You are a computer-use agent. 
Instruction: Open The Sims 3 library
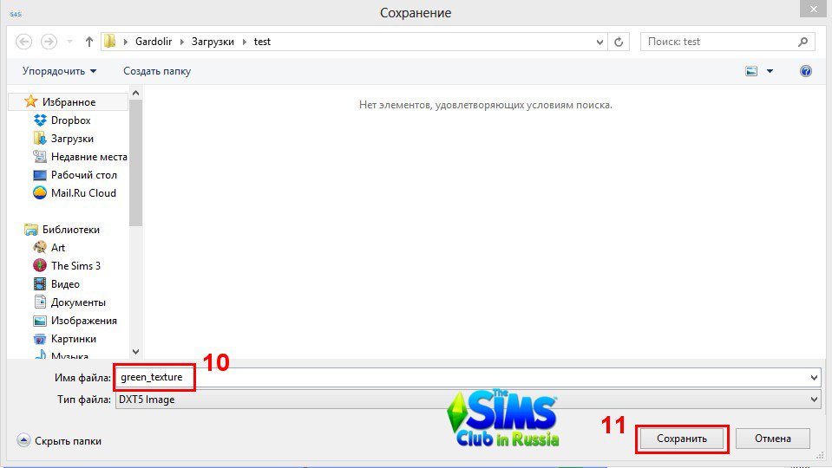[75, 266]
